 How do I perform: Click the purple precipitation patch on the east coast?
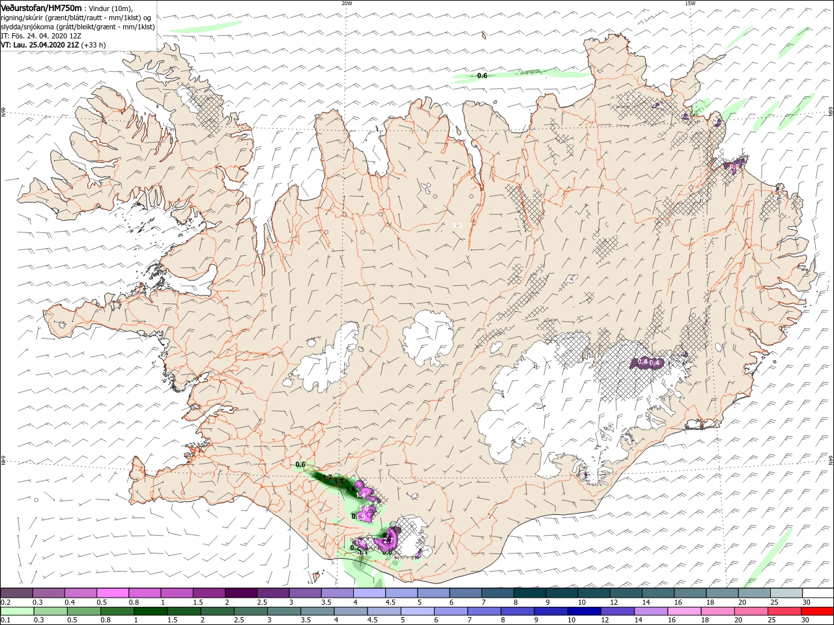pos(735,166)
